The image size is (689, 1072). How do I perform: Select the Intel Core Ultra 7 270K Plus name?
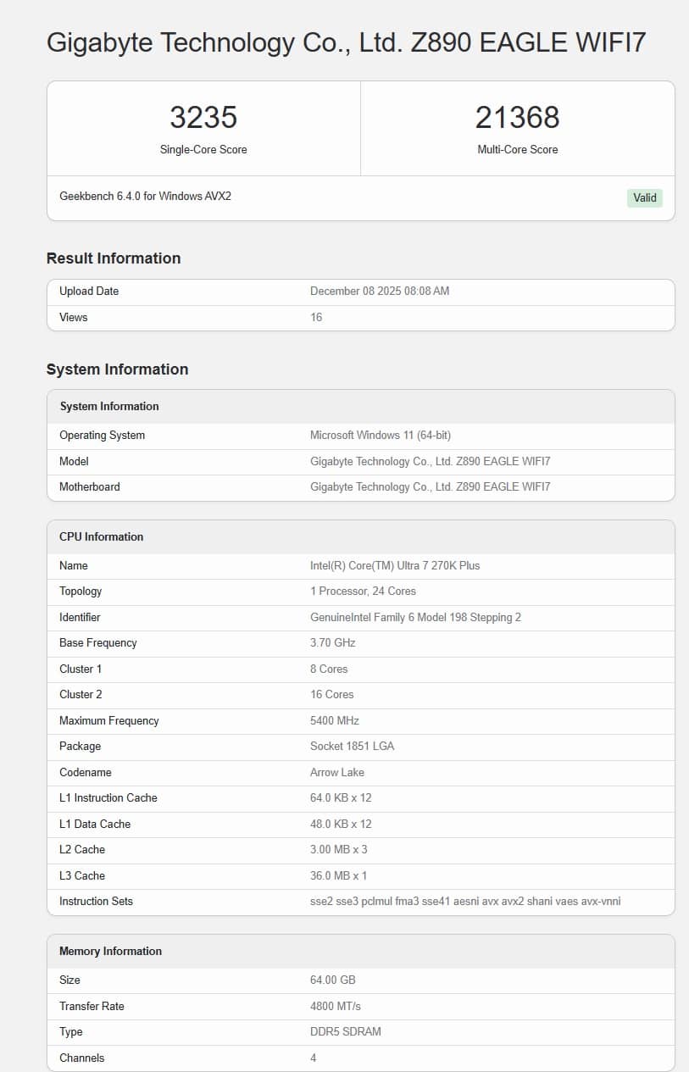pyautogui.click(x=395, y=565)
